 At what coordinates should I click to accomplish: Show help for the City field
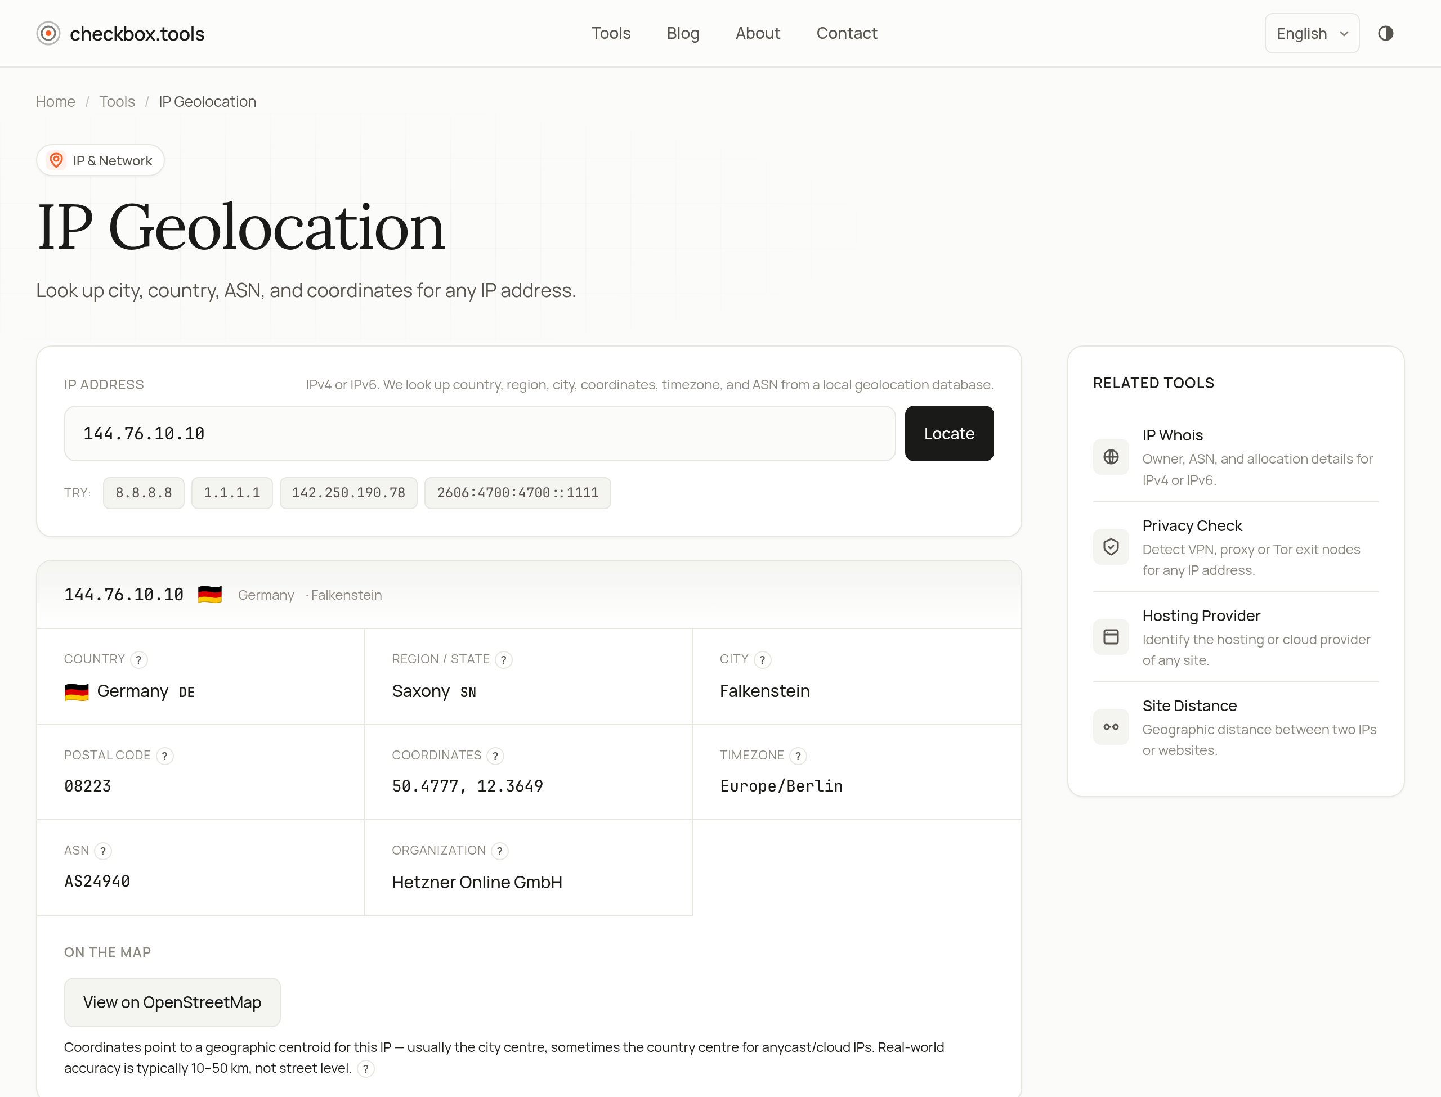coord(762,660)
